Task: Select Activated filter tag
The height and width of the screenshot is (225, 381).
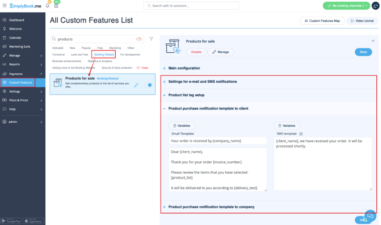Action: pos(58,48)
